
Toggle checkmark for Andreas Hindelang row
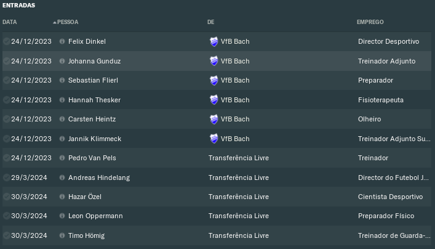click(6, 178)
